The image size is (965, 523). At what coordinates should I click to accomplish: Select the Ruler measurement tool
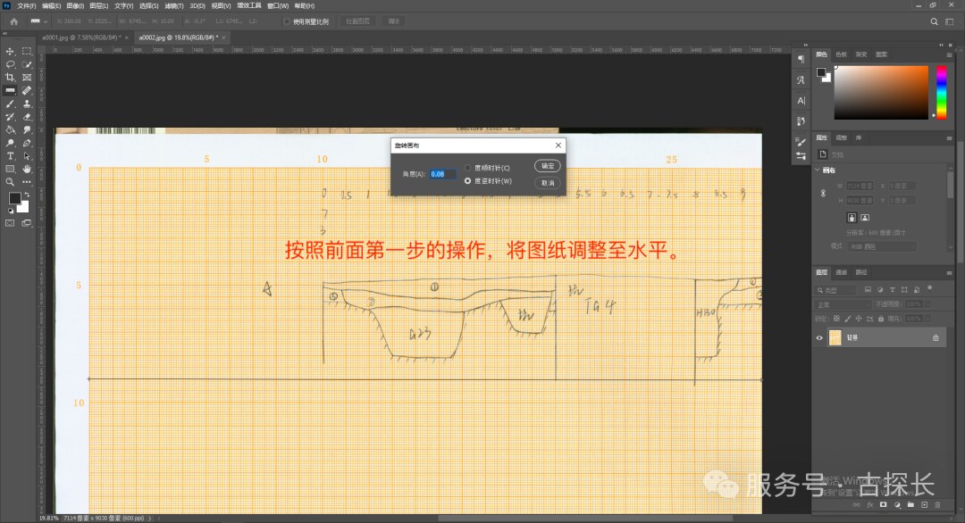tap(10, 90)
